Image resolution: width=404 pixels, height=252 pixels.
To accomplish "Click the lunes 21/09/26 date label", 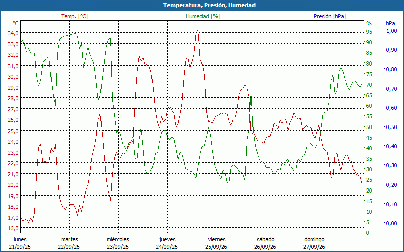I will [x=20, y=243].
